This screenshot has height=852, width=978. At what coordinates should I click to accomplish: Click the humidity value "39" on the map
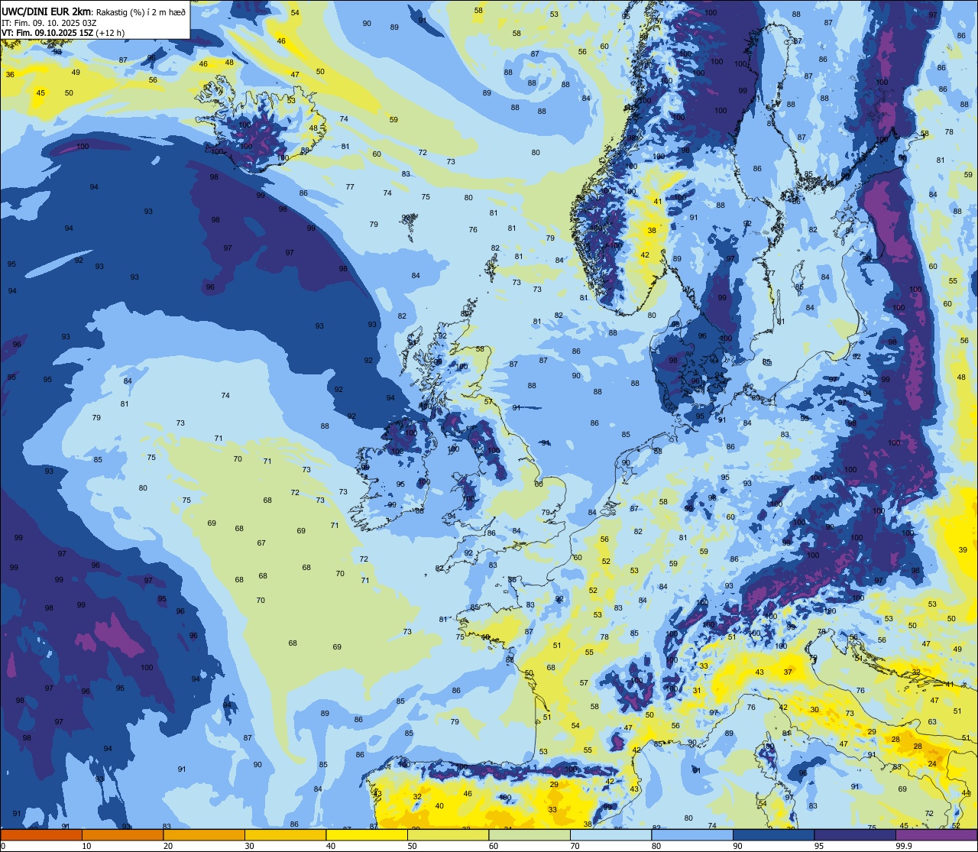tap(963, 550)
